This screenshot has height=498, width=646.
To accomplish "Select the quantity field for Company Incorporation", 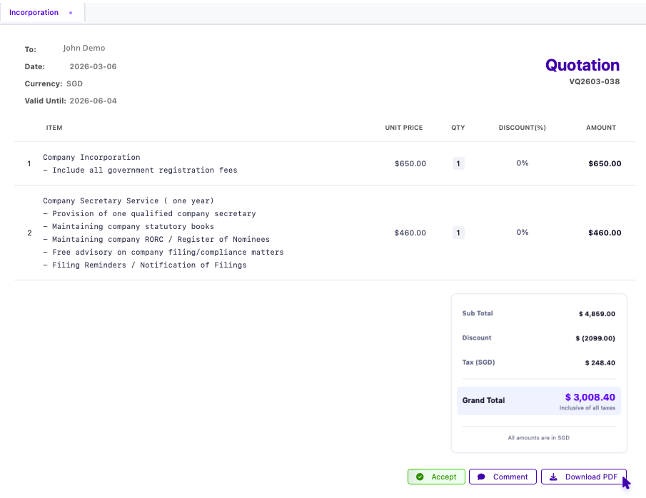I will coord(458,163).
